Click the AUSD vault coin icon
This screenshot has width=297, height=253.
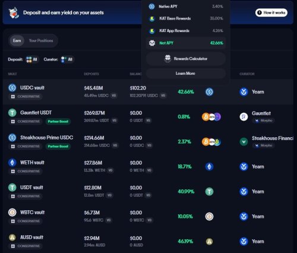click(12, 238)
